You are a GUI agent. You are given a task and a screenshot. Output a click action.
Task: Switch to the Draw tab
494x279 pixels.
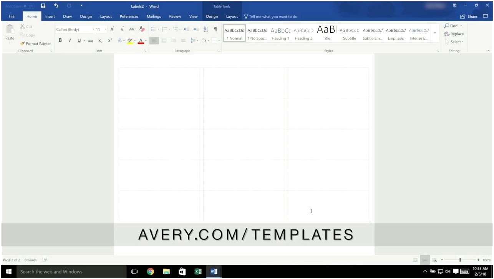(x=67, y=17)
